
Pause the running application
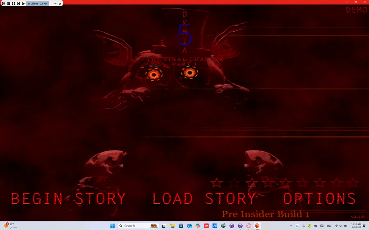click(x=14, y=4)
